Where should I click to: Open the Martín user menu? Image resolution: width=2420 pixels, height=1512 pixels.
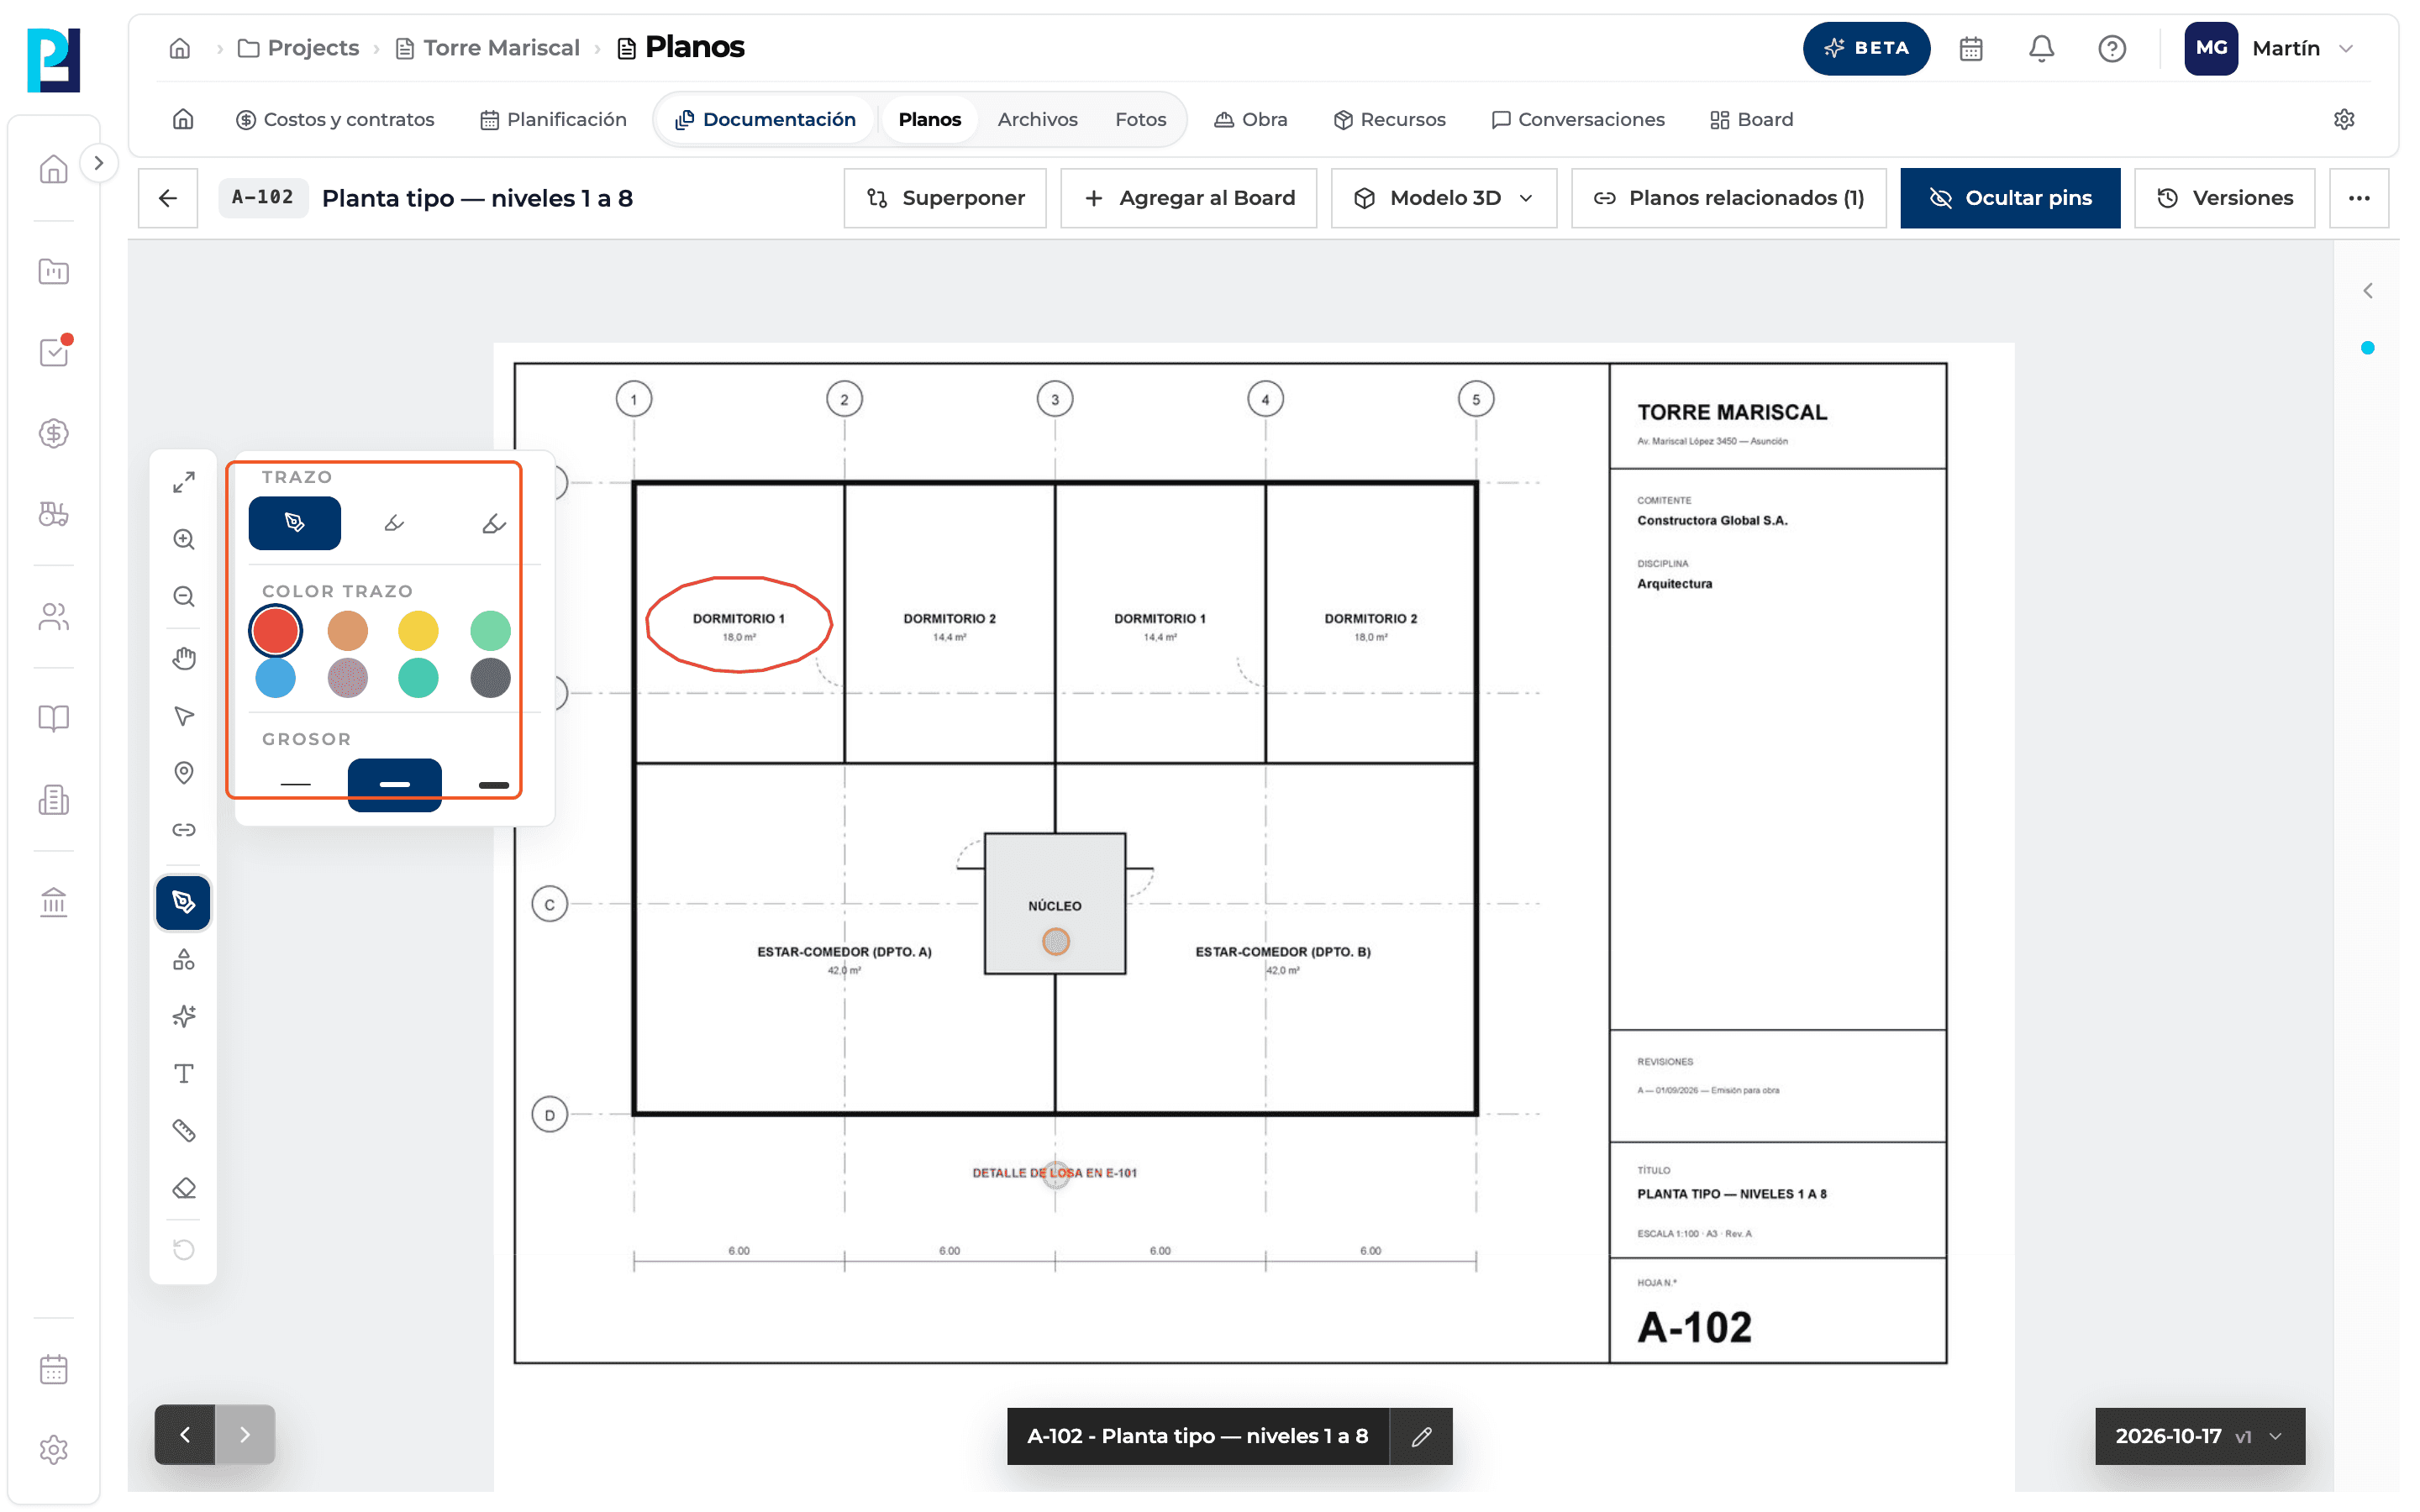[2269, 48]
